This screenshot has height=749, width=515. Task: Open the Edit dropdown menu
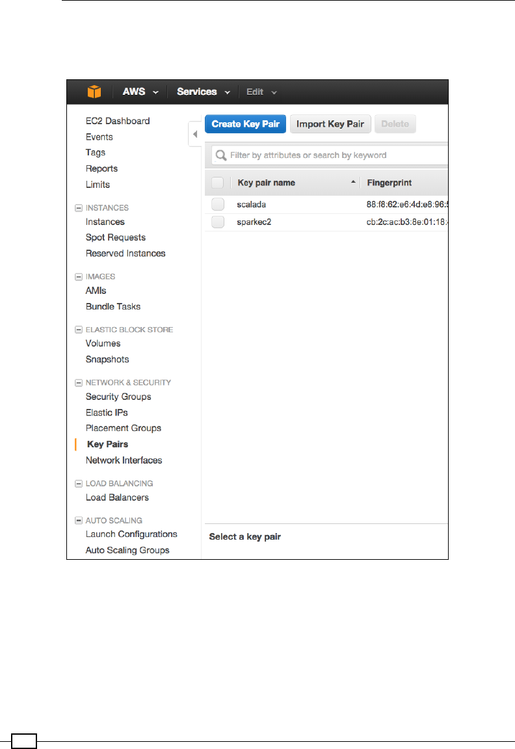click(261, 92)
